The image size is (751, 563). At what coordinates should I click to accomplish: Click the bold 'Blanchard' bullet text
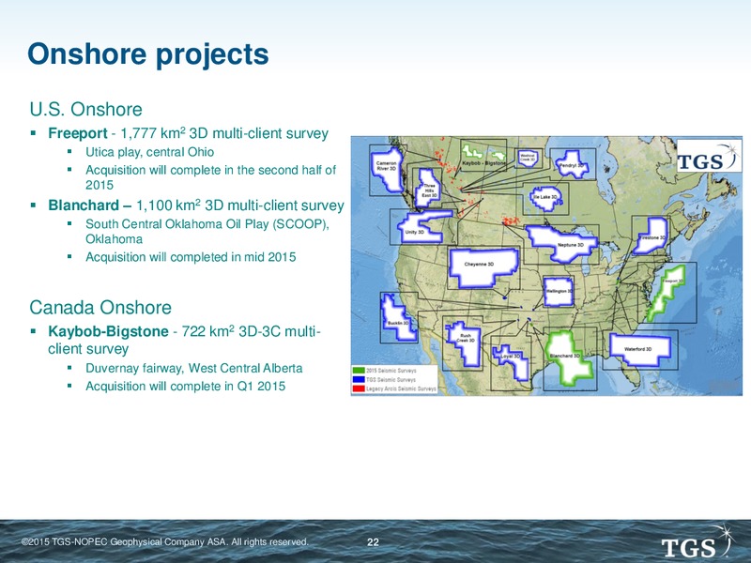84,205
